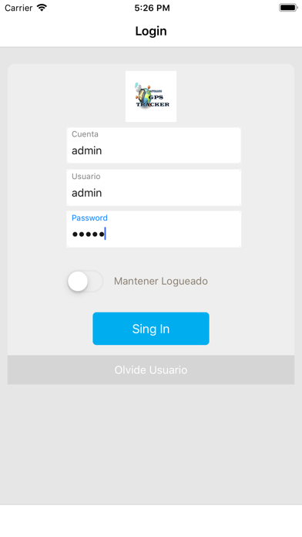Focus the Usuario input field
The width and height of the screenshot is (302, 537).
click(154, 187)
